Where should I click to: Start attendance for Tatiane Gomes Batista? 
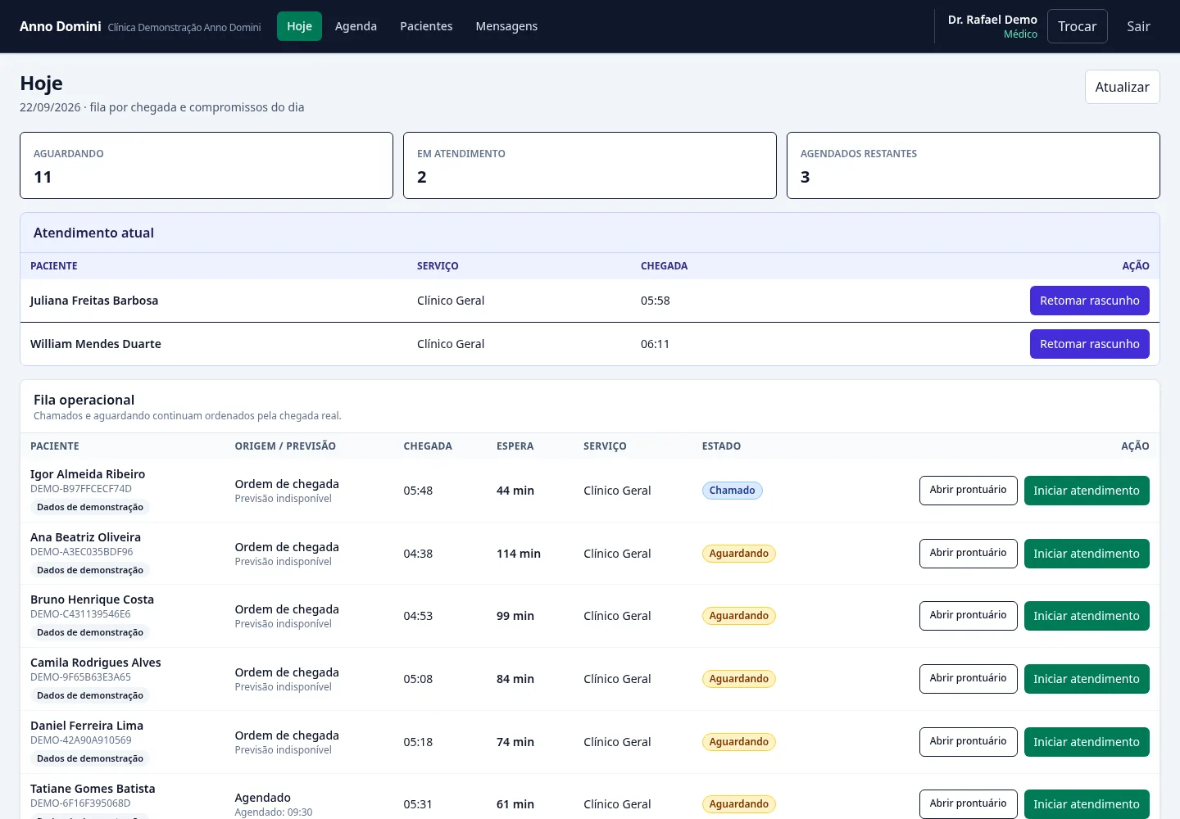coord(1087,804)
